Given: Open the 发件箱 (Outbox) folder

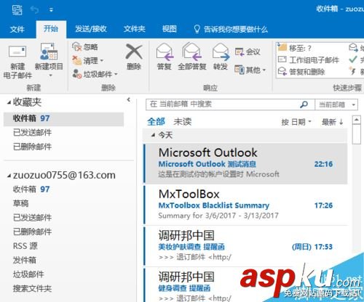Looking at the screenshot, I should [25, 260].
